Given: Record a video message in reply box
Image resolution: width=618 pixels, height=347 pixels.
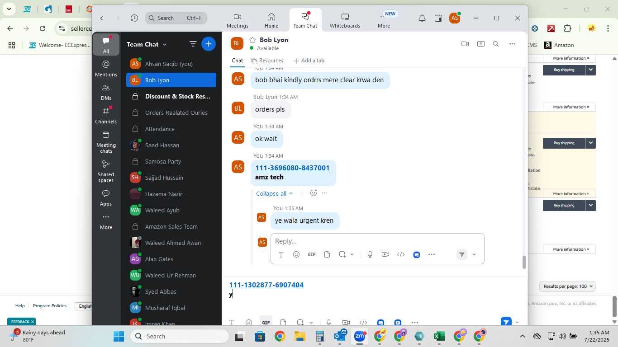Looking at the screenshot, I should (x=385, y=254).
